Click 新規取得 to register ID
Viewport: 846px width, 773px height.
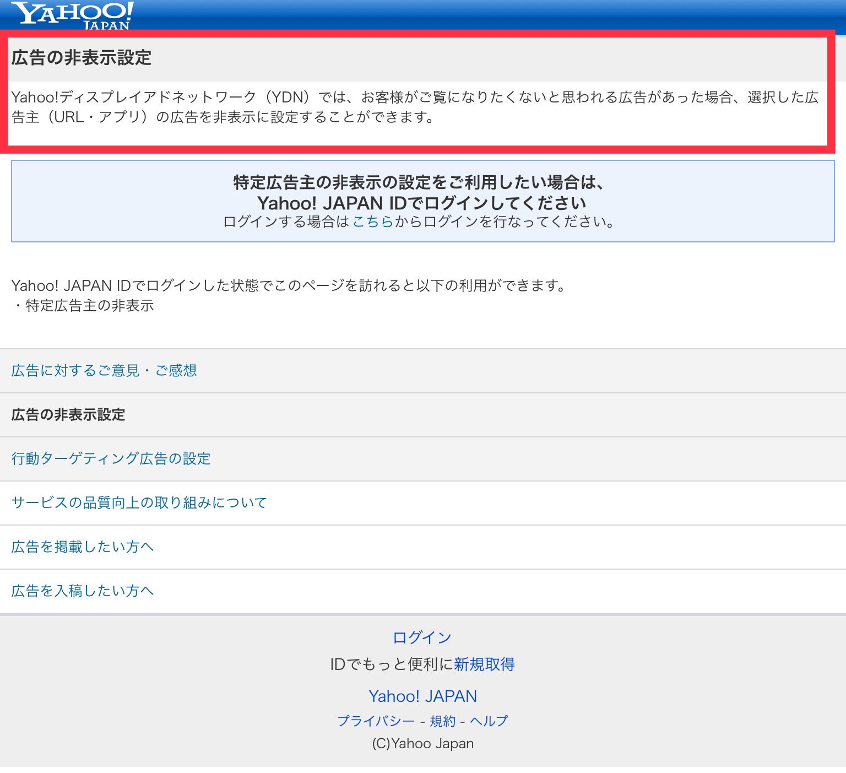coord(484,664)
